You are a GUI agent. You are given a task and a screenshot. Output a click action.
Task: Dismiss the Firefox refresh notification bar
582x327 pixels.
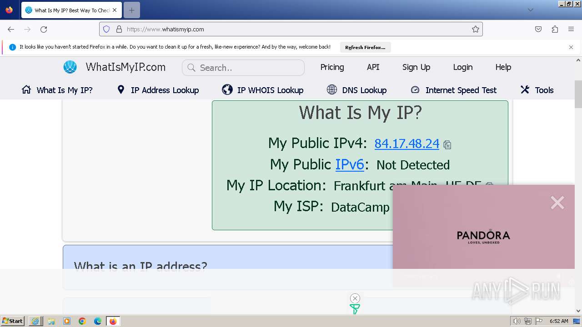pyautogui.click(x=571, y=47)
